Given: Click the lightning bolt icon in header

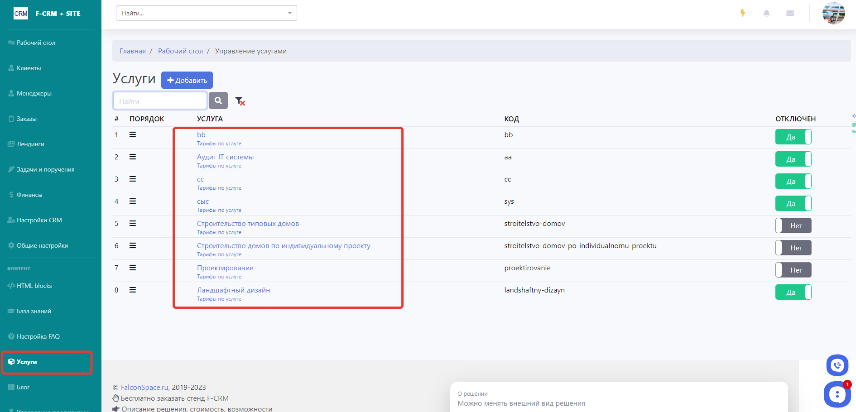Looking at the screenshot, I should [743, 13].
